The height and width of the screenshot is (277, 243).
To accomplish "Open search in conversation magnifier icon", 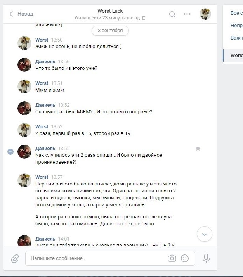I will pos(172,14).
